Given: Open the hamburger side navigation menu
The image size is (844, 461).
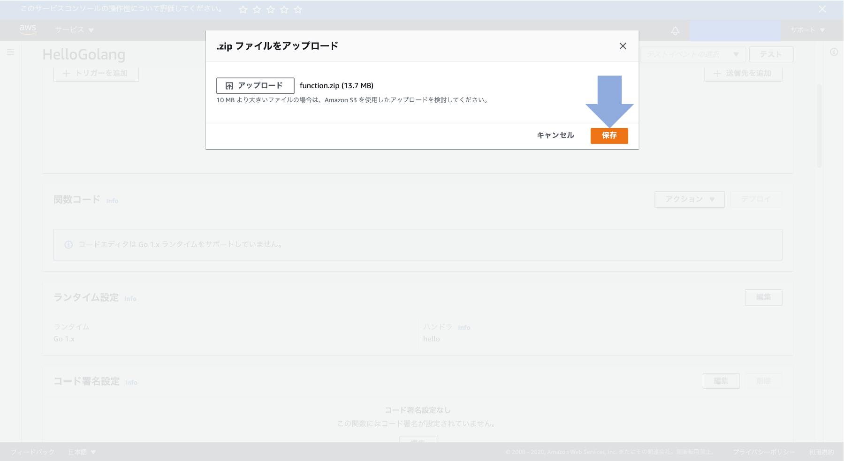Looking at the screenshot, I should (x=10, y=52).
